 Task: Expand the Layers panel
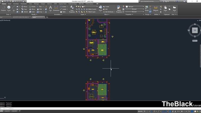(83, 14)
